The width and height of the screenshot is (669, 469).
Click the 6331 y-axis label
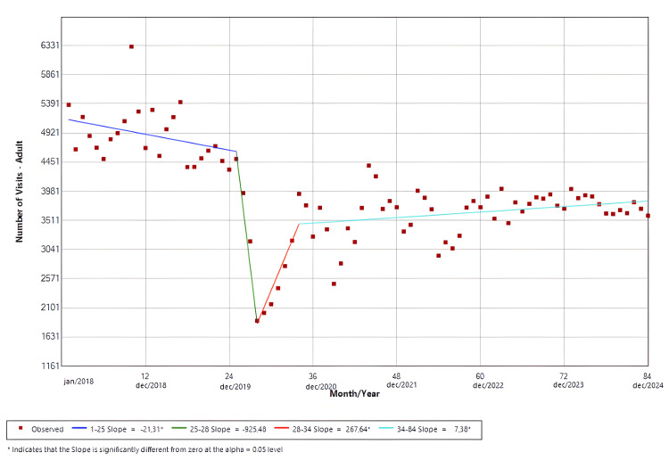click(x=49, y=45)
